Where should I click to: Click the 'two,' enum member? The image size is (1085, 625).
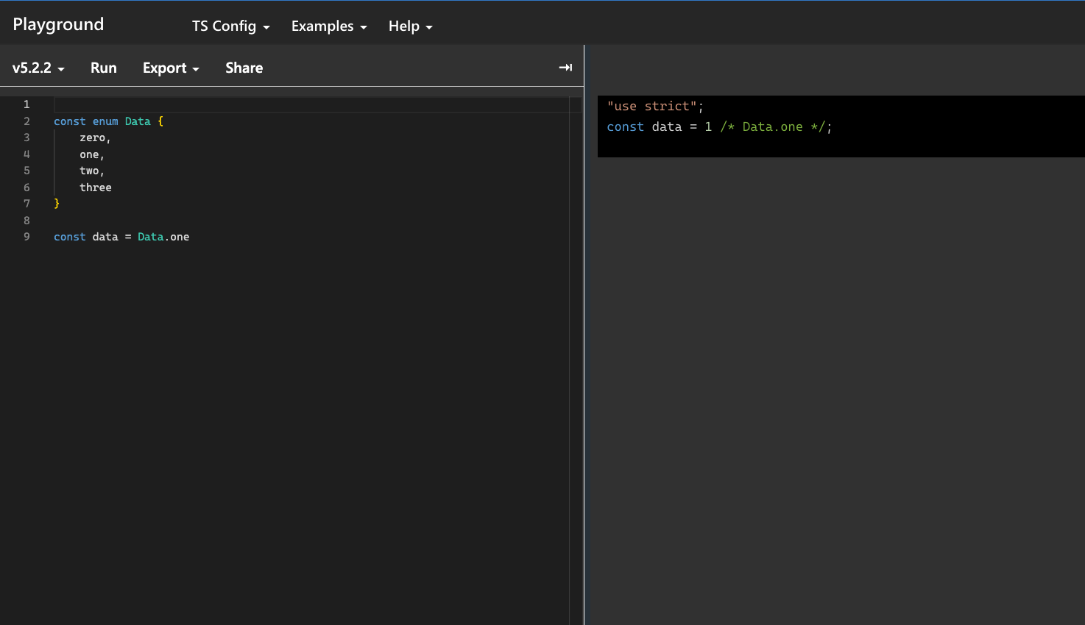92,171
